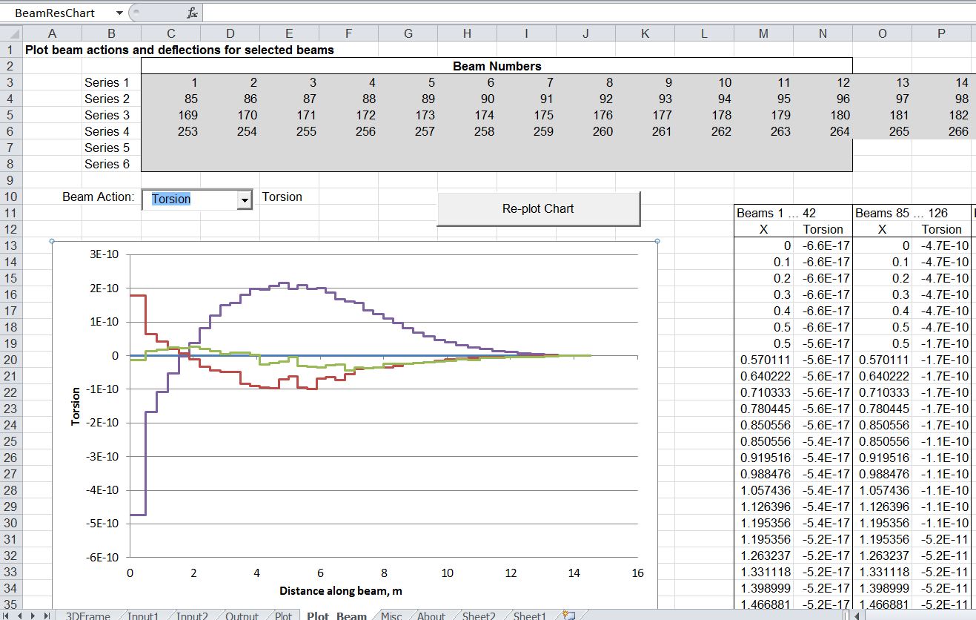Click the Torsion vertical axis title

76,406
